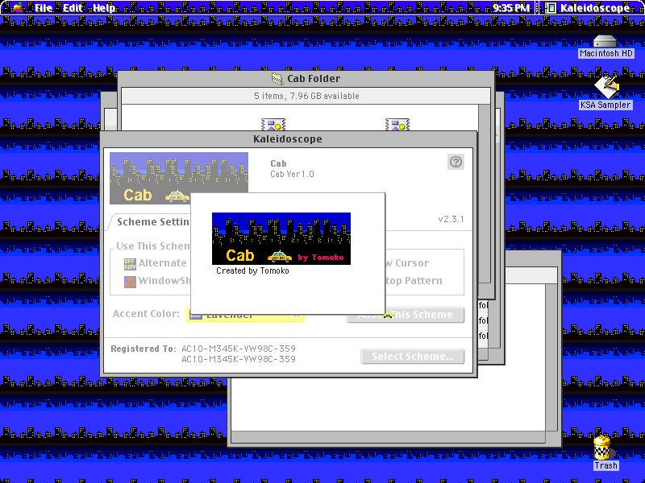This screenshot has height=483, width=645.
Task: Click the Cab Folder vertical scrollbar
Action: [485, 193]
